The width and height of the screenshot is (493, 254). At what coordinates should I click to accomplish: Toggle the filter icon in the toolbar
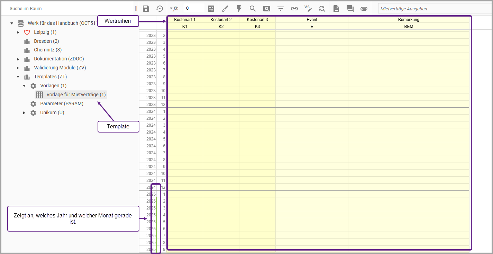280,8
